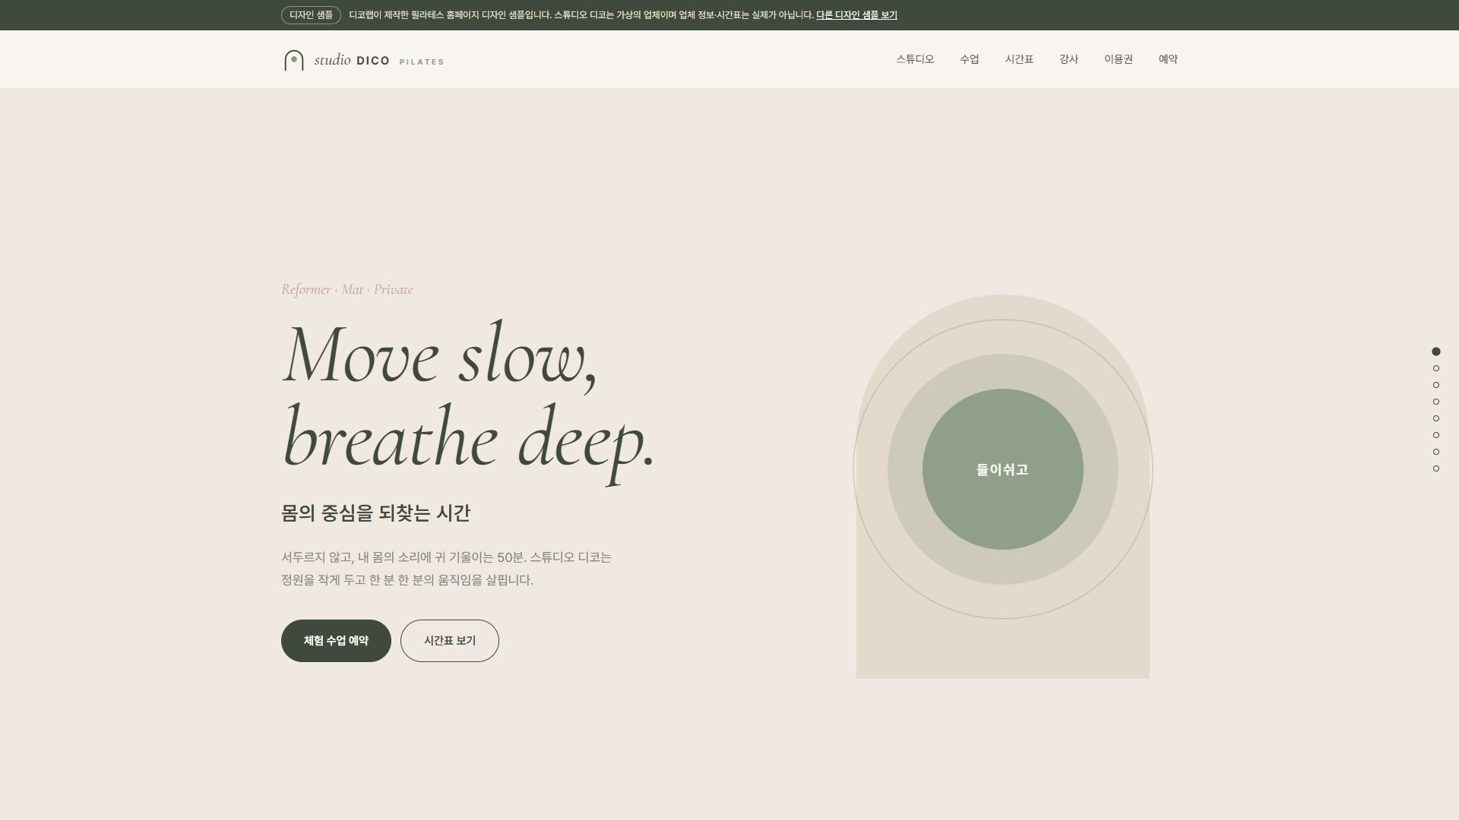Click the Reformer · Mat · Private tagline
Viewport: 1459px width, 820px height.
click(x=347, y=289)
